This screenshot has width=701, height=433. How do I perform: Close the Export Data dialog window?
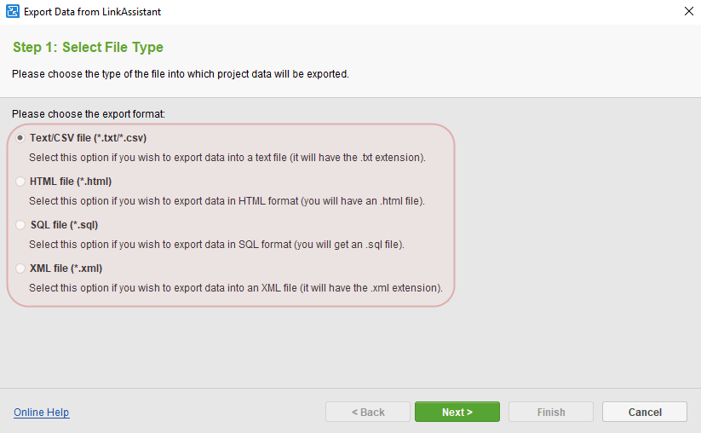[688, 12]
